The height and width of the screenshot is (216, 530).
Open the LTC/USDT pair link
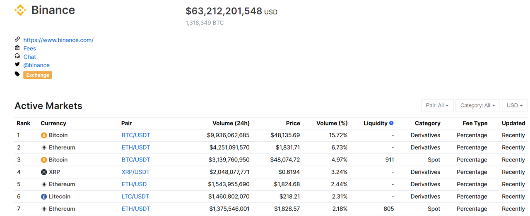click(135, 197)
